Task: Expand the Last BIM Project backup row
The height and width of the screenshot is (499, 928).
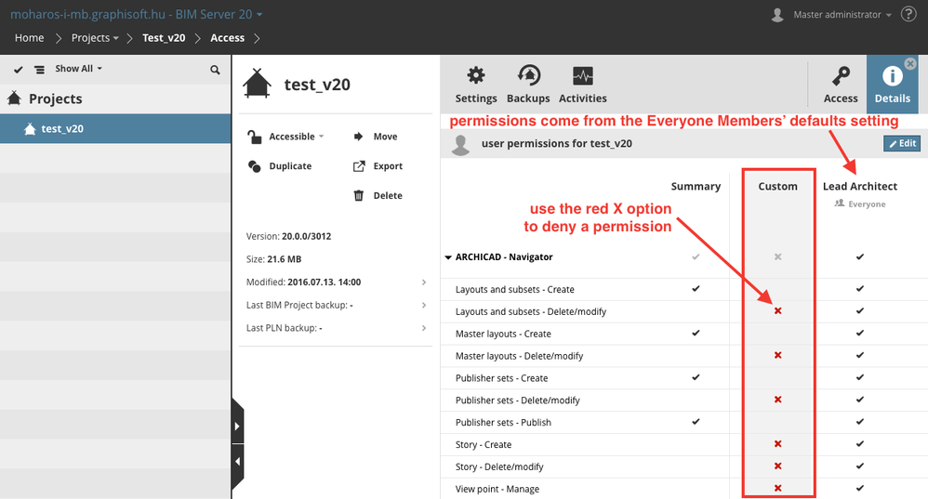Action: click(424, 305)
